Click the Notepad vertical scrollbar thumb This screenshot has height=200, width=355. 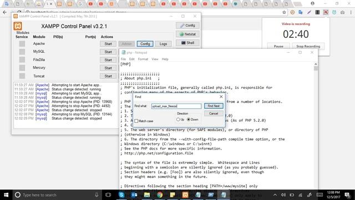click(316, 68)
